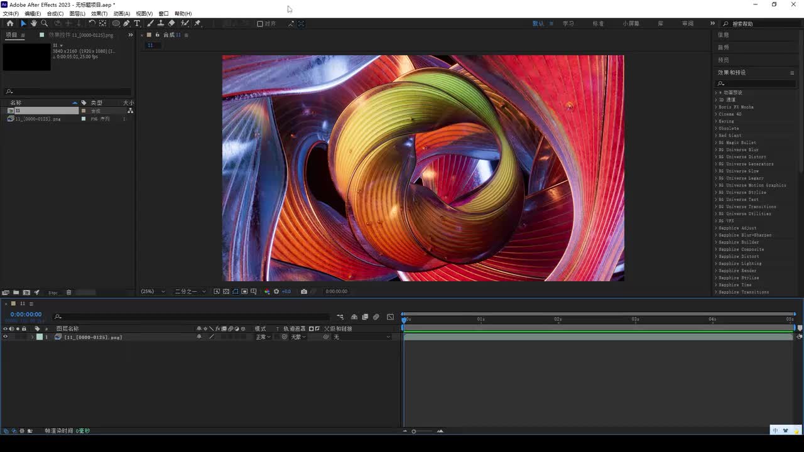Viewport: 804px width, 452px height.
Task: Click the timeline zoom slider handle
Action: (413, 431)
